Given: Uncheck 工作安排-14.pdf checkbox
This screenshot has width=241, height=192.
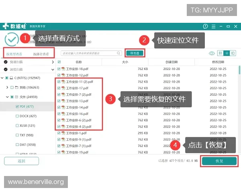Looking at the screenshot, I should (x=59, y=107).
